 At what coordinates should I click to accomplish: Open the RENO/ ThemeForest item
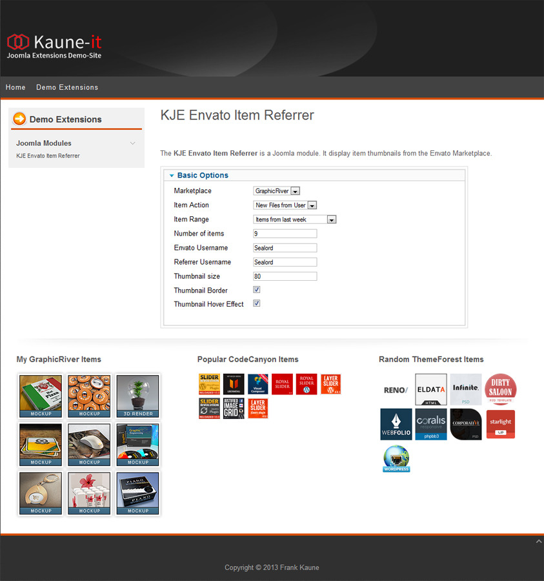396,389
